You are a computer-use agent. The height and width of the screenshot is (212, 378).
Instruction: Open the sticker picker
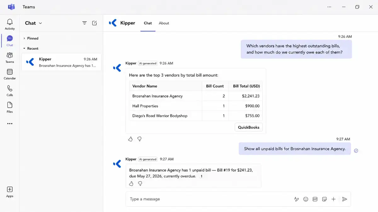pos(324,199)
